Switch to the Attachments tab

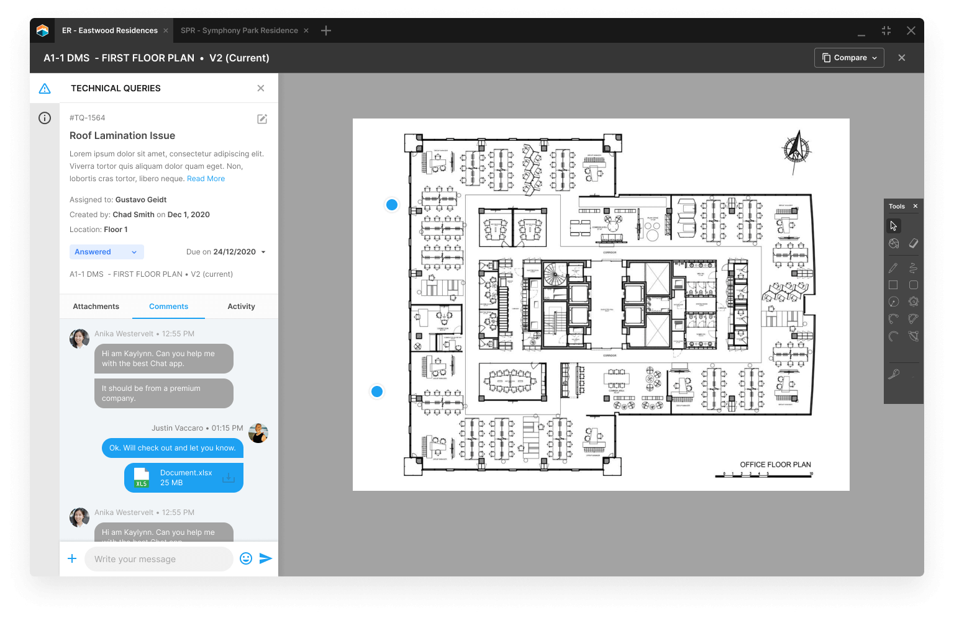pos(96,307)
